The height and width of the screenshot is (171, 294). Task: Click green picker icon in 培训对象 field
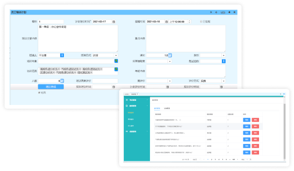click(x=116, y=61)
